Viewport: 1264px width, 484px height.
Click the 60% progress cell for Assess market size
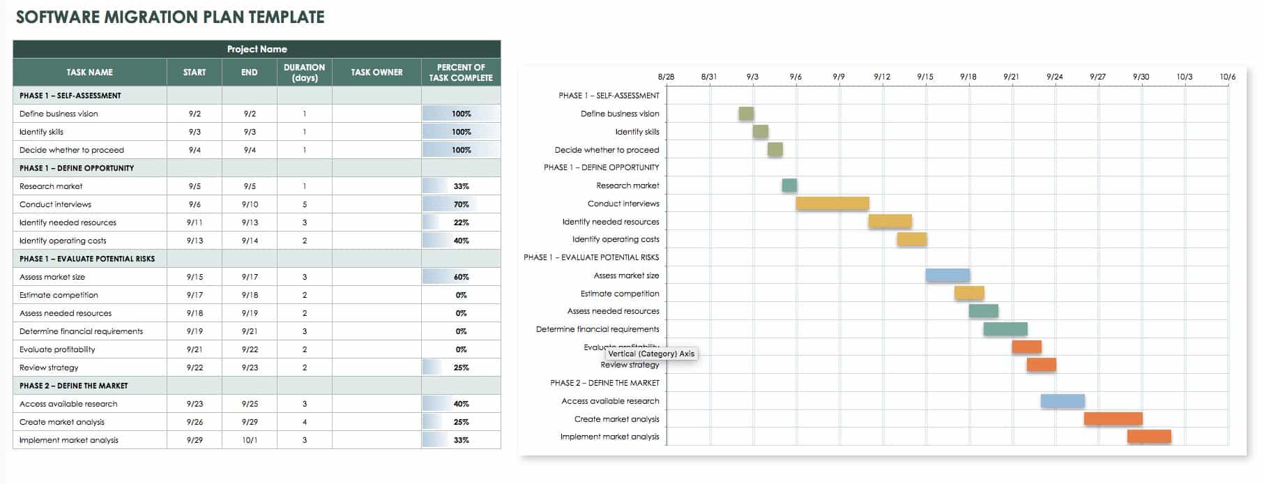[x=460, y=277]
